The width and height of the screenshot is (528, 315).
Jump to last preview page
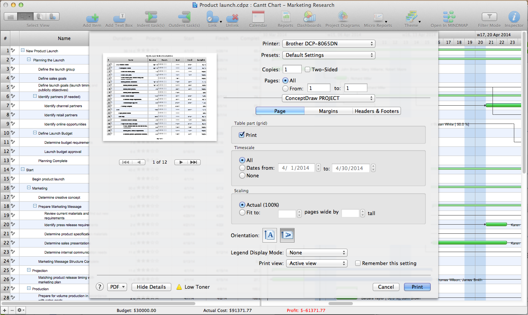[x=194, y=162]
